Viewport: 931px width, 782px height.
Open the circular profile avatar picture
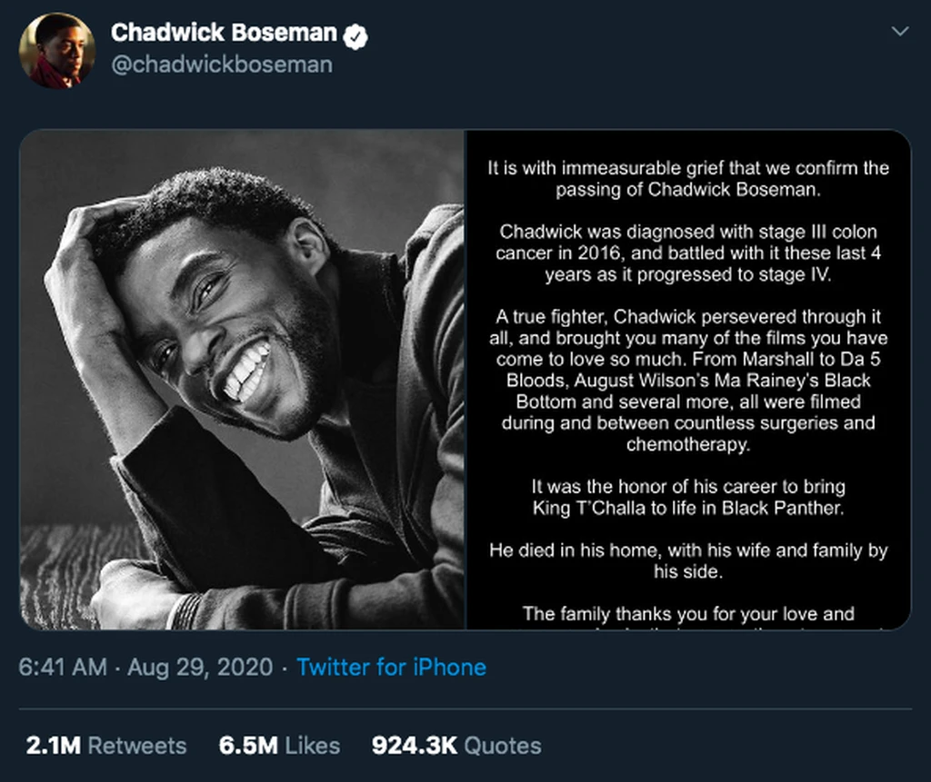(x=57, y=51)
